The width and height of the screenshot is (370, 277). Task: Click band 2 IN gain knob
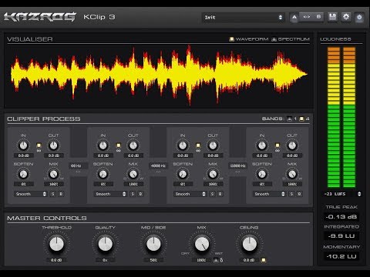tap(103, 145)
